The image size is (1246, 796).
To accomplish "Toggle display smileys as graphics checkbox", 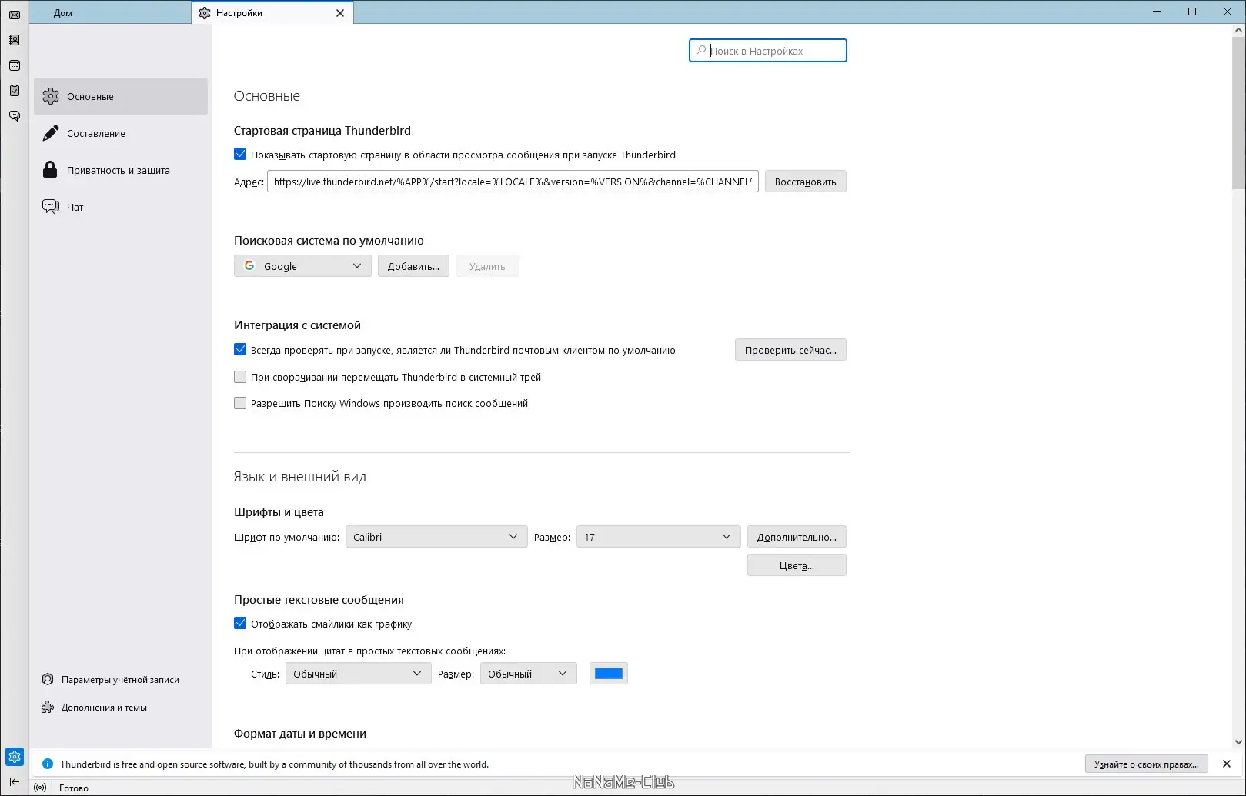I will [240, 623].
